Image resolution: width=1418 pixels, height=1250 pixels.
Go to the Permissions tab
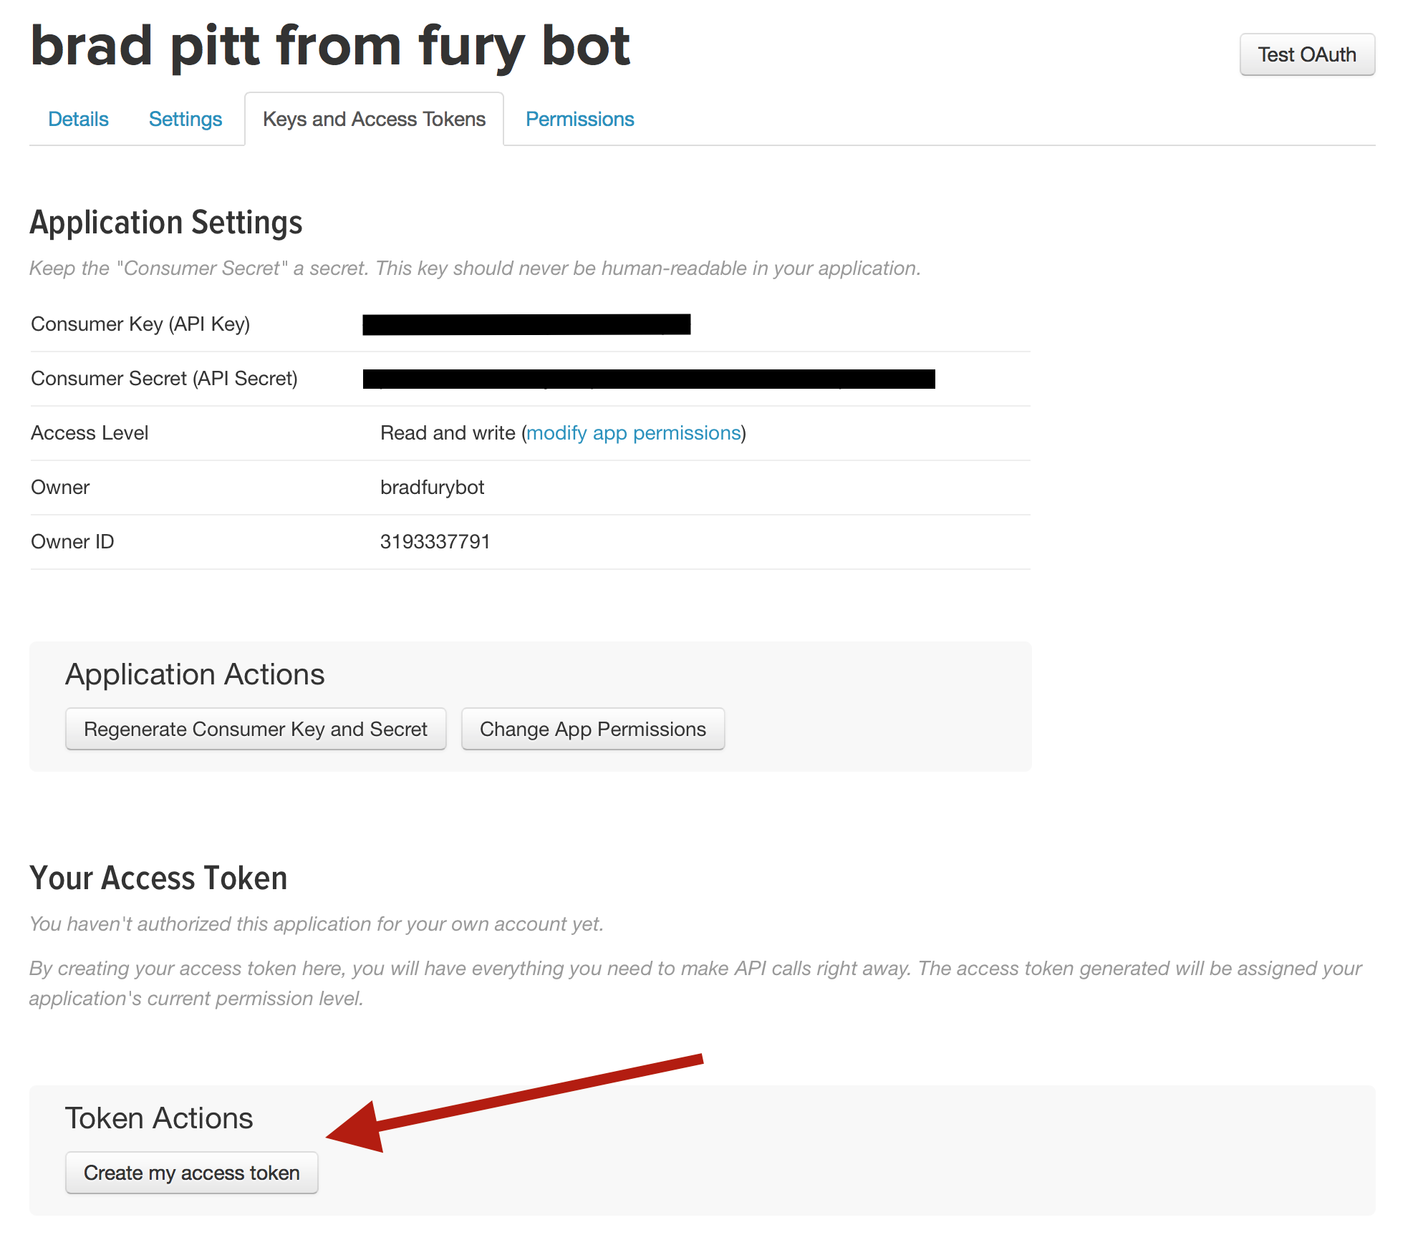tap(579, 119)
